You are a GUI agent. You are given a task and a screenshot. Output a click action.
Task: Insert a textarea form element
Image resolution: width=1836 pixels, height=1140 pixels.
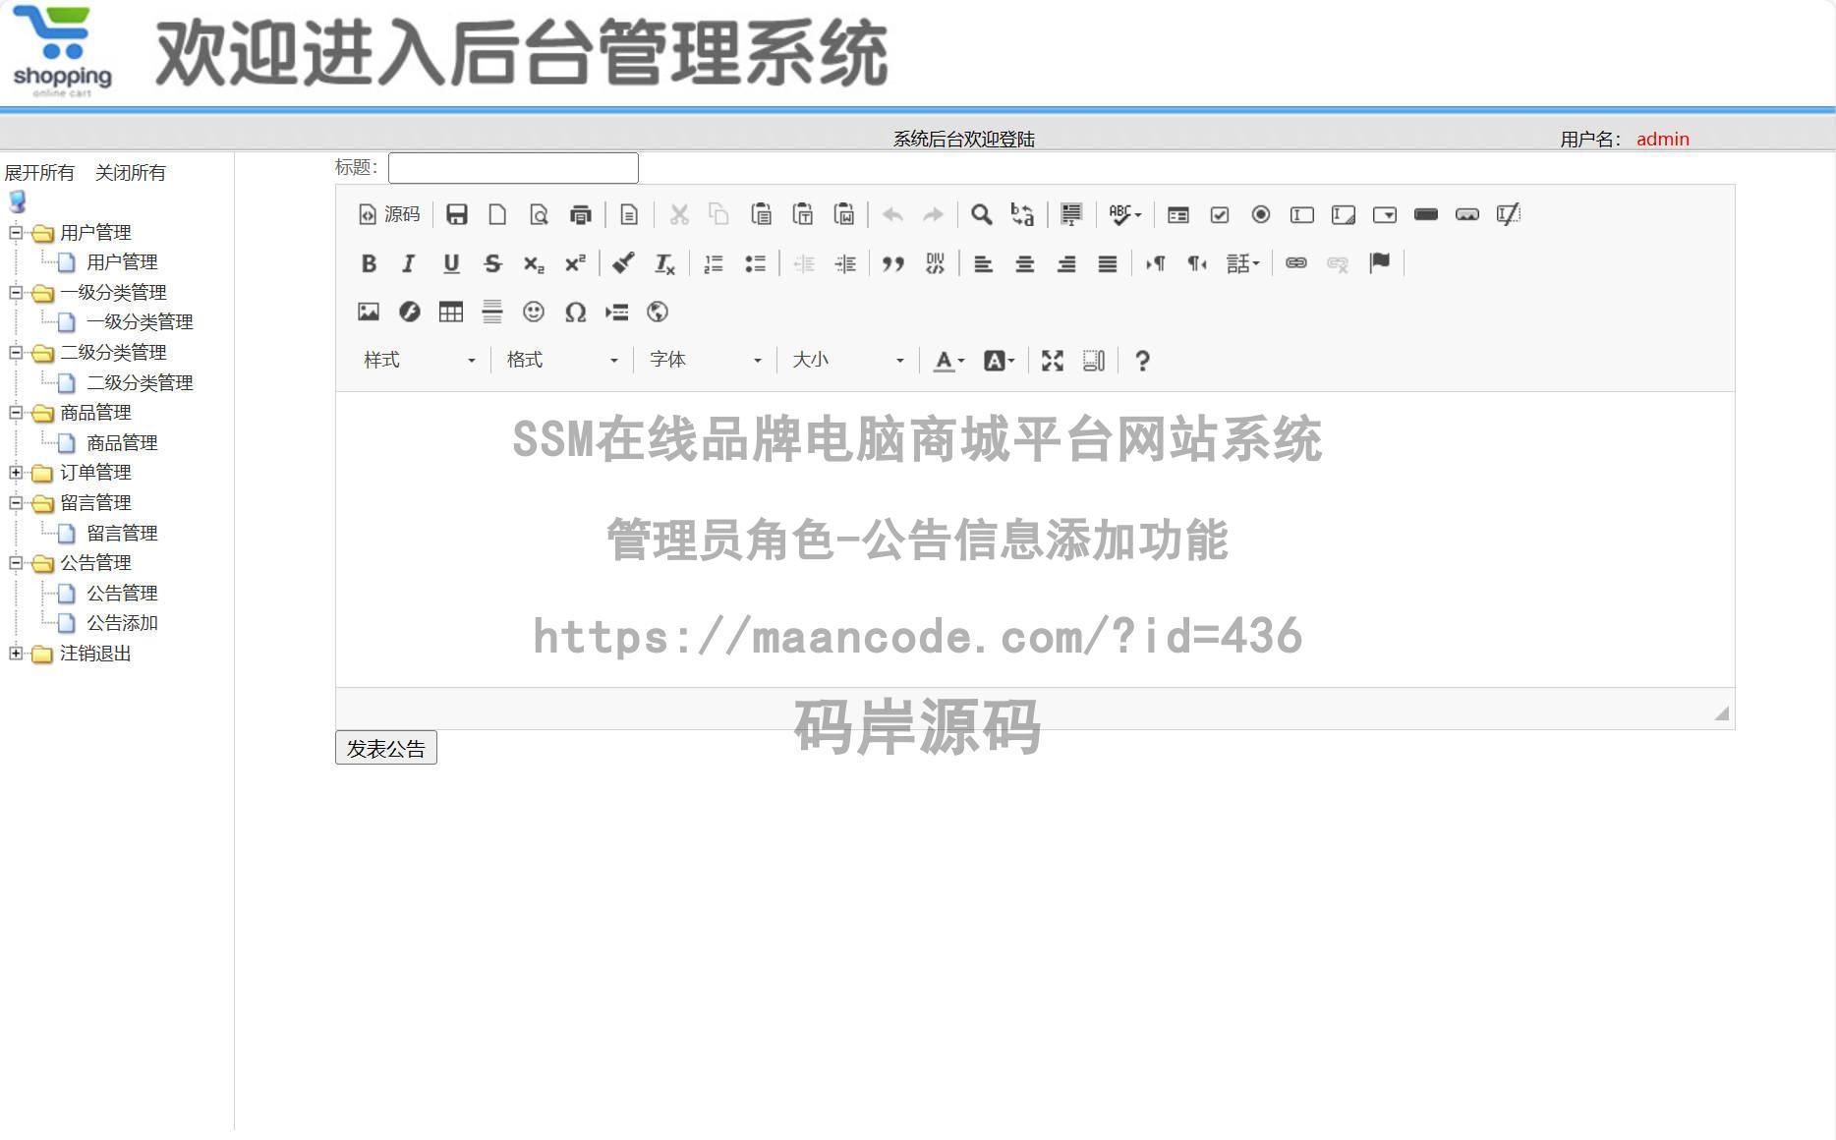point(1344,214)
